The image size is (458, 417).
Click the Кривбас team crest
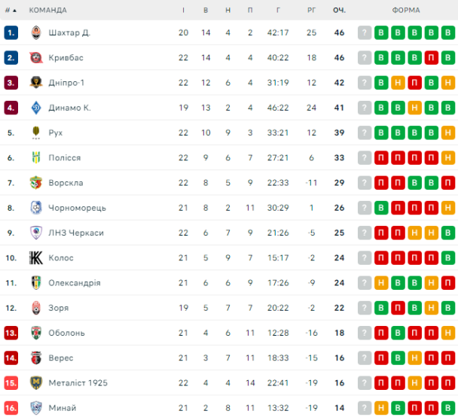[36, 58]
